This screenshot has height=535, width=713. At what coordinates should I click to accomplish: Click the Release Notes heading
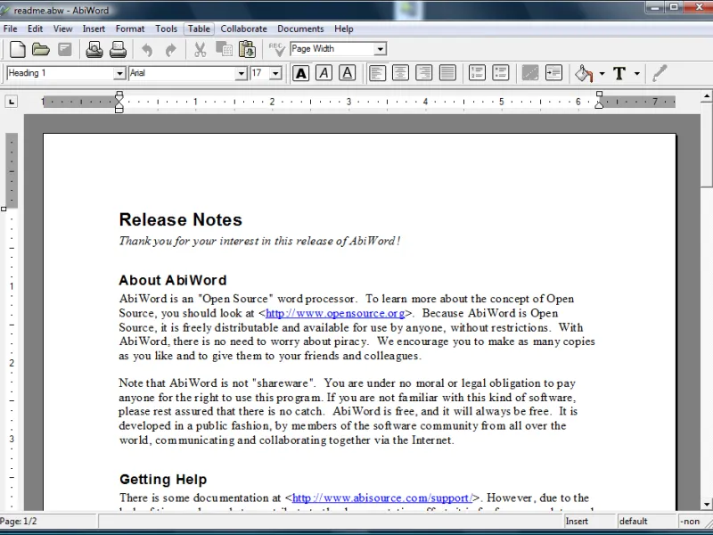181,219
